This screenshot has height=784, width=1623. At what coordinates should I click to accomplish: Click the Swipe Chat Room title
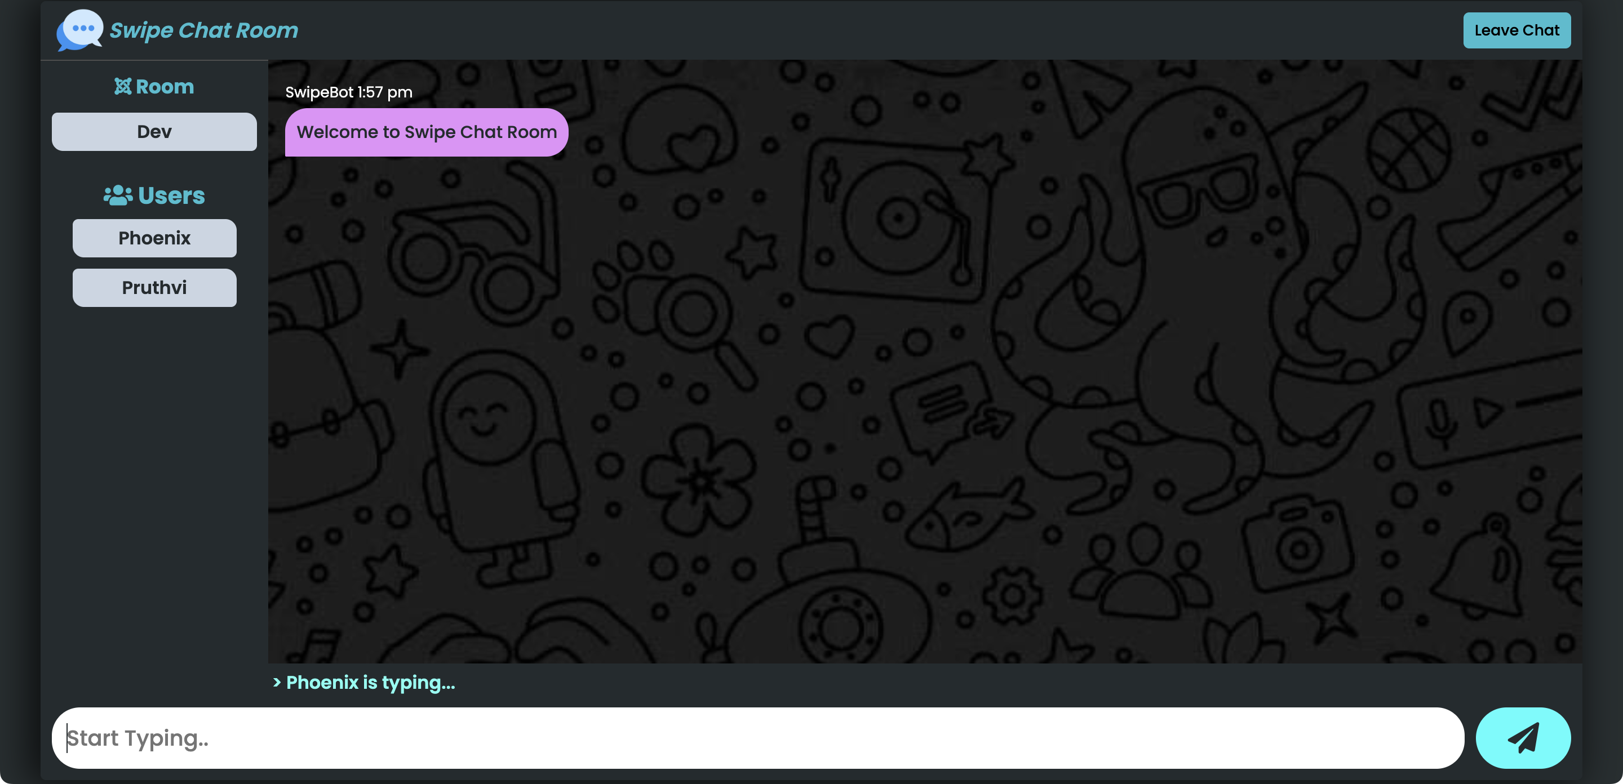click(x=203, y=30)
